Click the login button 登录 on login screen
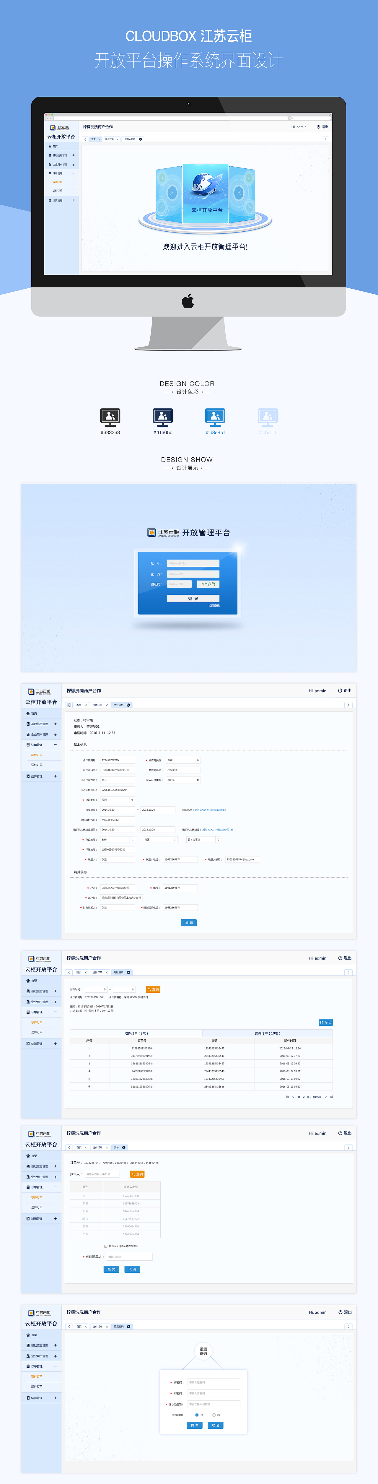Screen dimensions: 378x1484 (x=193, y=599)
